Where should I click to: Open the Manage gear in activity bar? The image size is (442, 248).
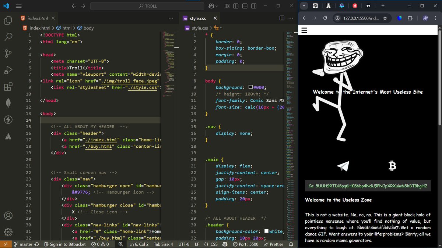[x=8, y=232]
